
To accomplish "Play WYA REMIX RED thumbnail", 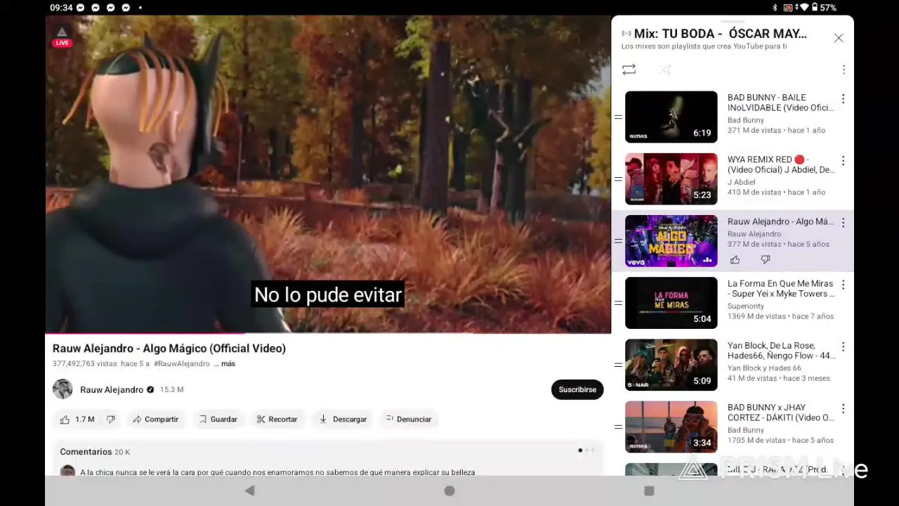I will (x=671, y=179).
